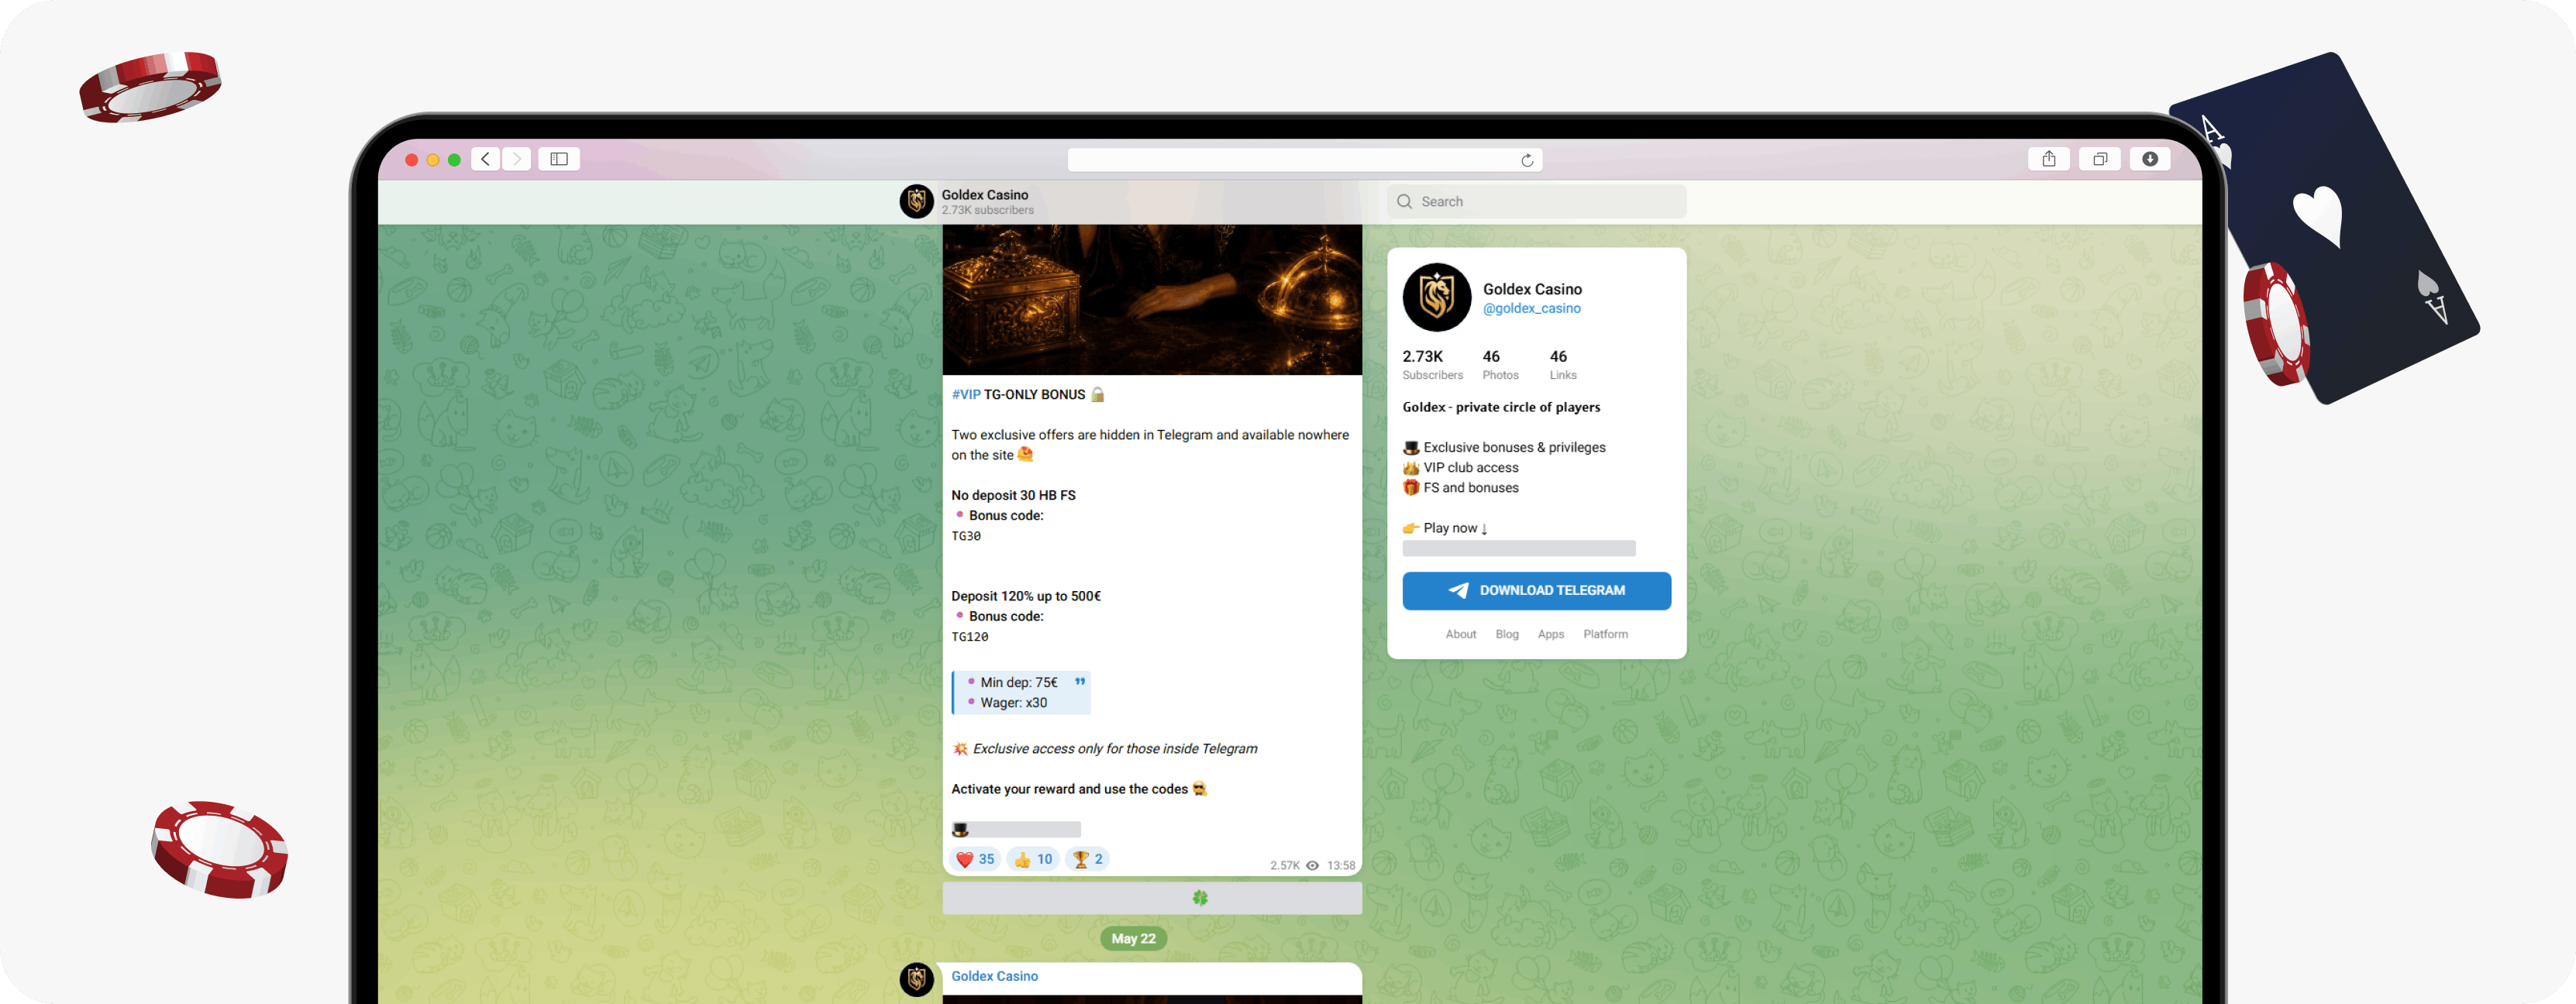Open the Blog footer link
The width and height of the screenshot is (2576, 1004).
1507,634
